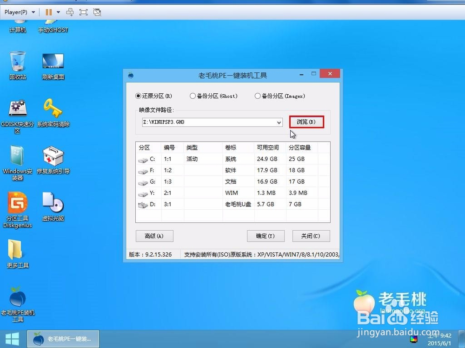Click the 浏览(B) browse button
465x348 pixels.
306,122
